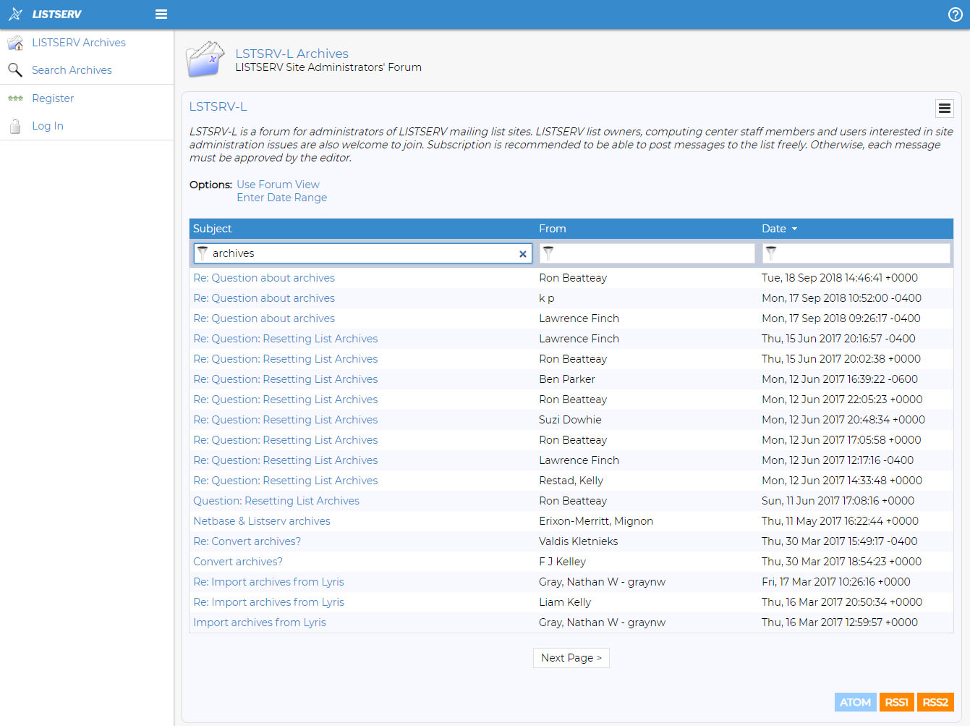Open Log In in sidebar
Viewport: 970px width, 726px height.
(48, 126)
